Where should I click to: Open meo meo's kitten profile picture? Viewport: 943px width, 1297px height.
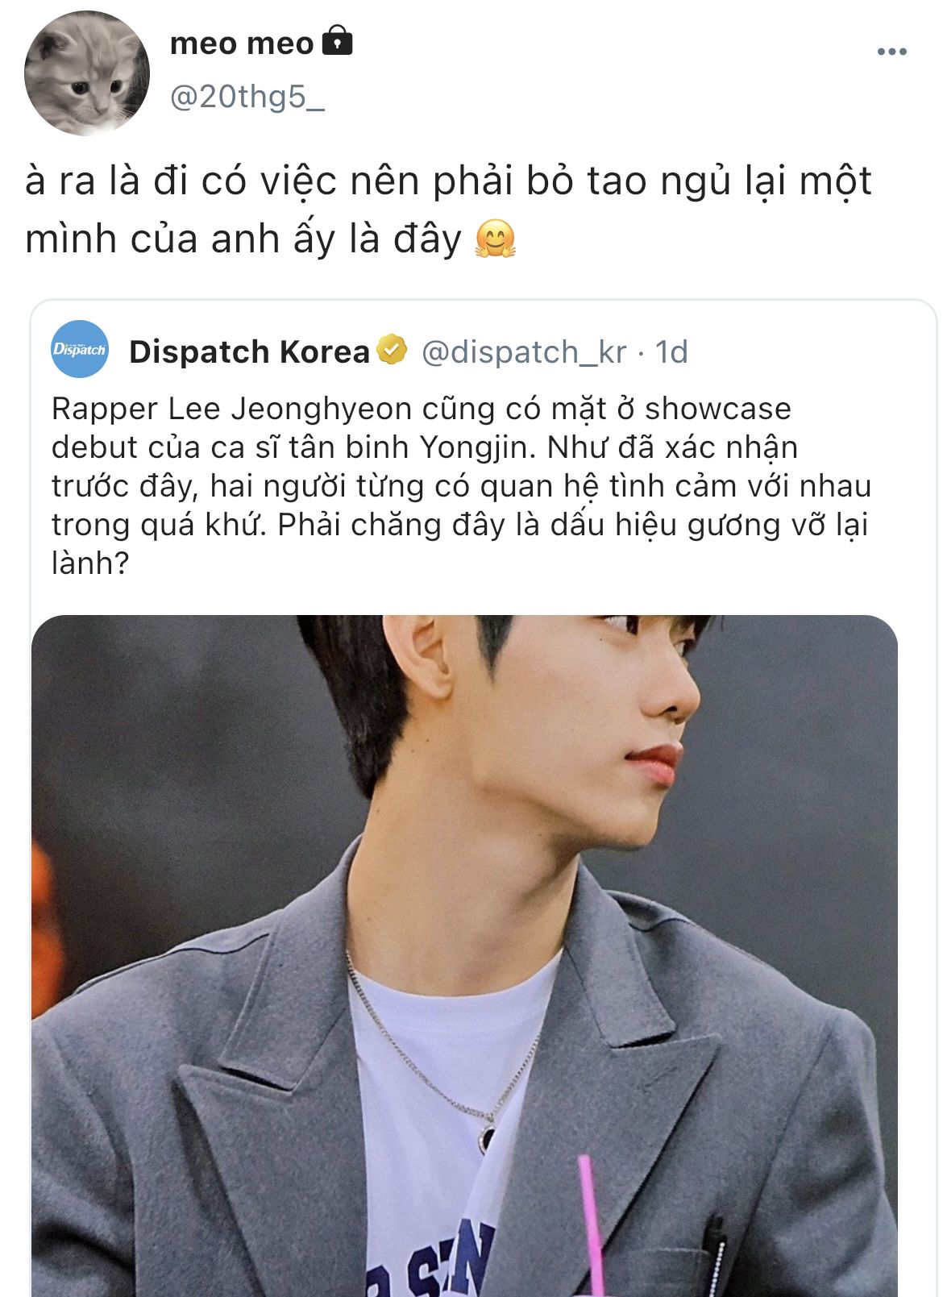coord(87,73)
